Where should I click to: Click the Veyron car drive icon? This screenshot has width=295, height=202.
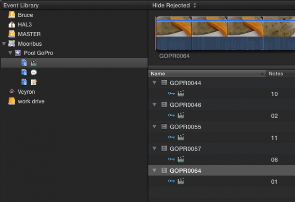[x=12, y=91]
